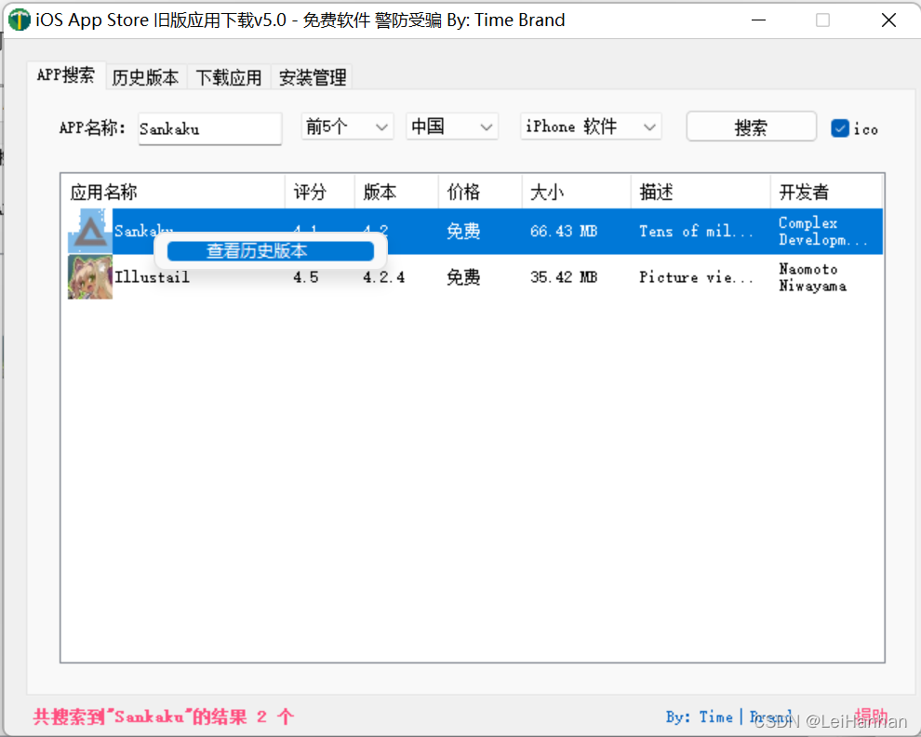Screen dimensions: 921x737
Task: Click the Illustail row 免费 price cell
Action: pyautogui.click(x=463, y=276)
